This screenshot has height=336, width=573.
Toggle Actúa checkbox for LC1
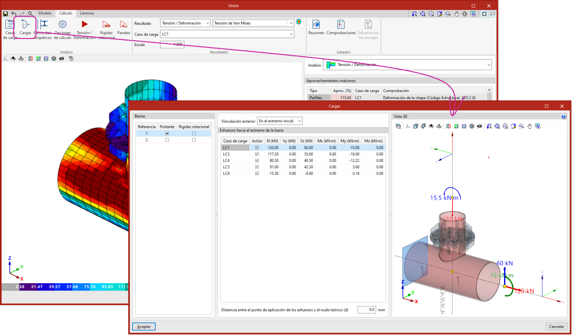click(x=257, y=148)
